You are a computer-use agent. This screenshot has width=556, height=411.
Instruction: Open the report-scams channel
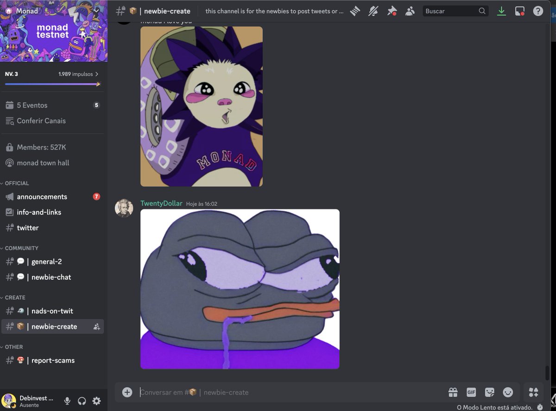[x=54, y=360]
